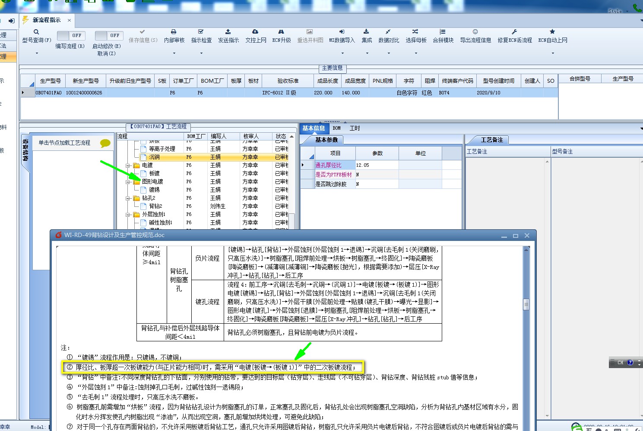Click the blue help icon beside CH
643x431 pixels.
coord(630,363)
